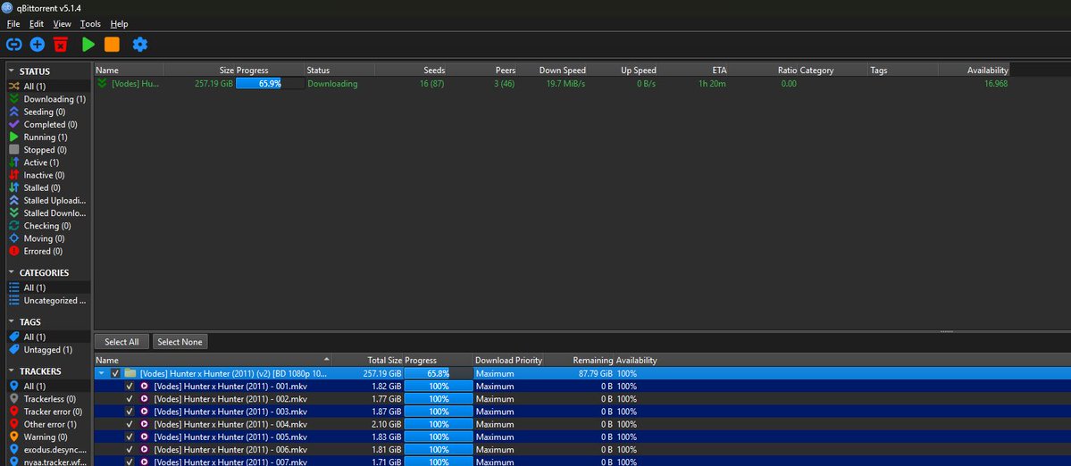This screenshot has width=1071, height=466.
Task: Click the Add Torrent File plus icon
Action: (x=37, y=45)
